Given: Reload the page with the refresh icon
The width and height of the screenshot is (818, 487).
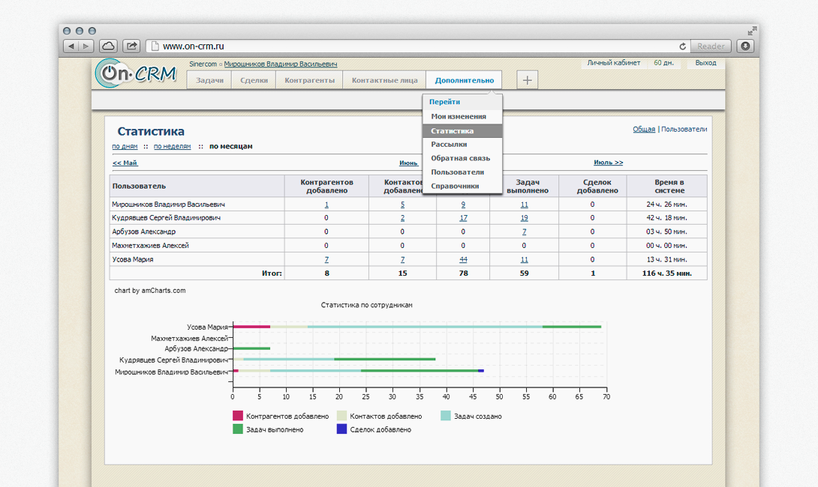Looking at the screenshot, I should pos(682,46).
